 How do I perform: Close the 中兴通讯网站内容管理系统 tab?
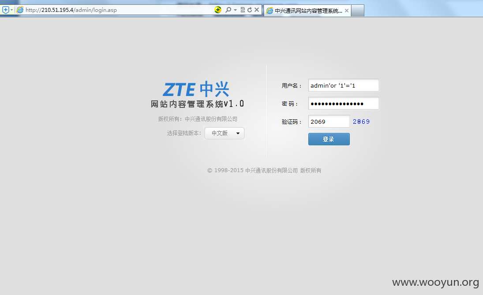(347, 11)
